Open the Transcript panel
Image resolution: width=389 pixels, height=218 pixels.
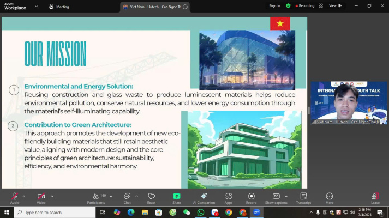[x=303, y=198]
